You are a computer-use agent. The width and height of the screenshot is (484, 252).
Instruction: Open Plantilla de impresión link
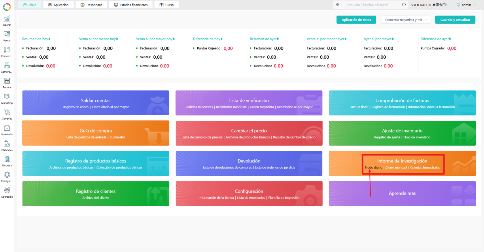pos(284,198)
